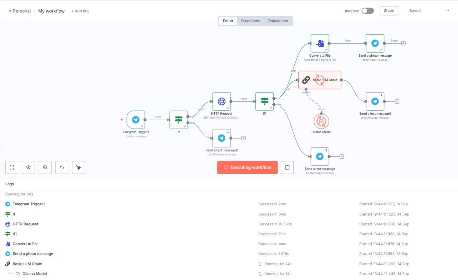
Task: Click the undo/reset zoom button
Action: (x=62, y=167)
